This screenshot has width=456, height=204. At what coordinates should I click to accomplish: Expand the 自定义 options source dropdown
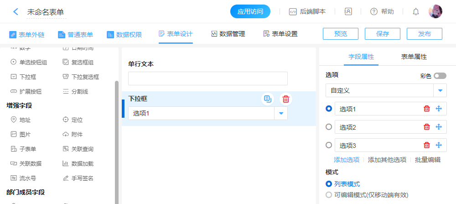pyautogui.click(x=440, y=90)
